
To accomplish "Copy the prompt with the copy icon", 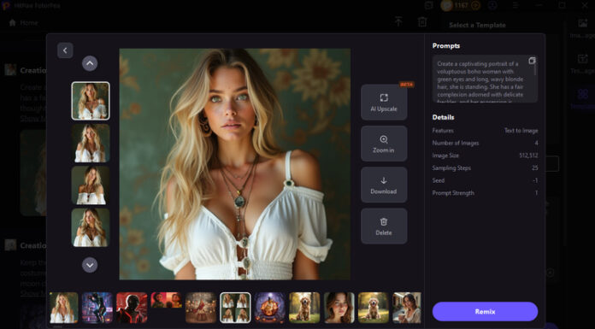I will point(532,61).
